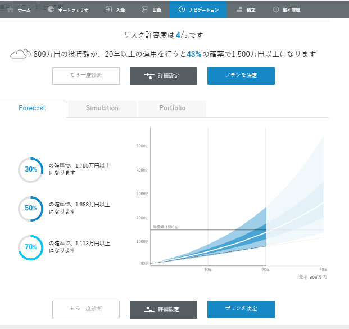Click top プランを決定 button

241,76
